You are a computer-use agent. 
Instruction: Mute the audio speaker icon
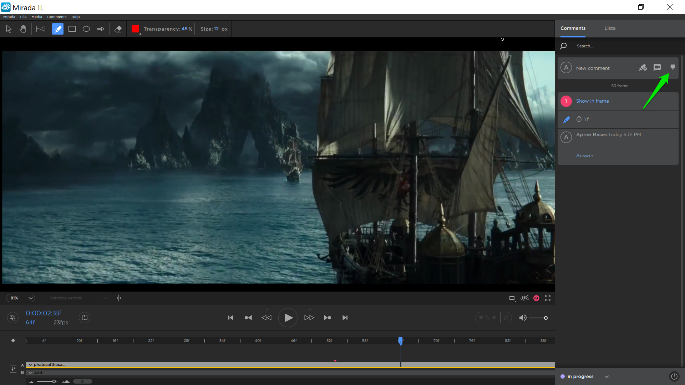tap(523, 318)
